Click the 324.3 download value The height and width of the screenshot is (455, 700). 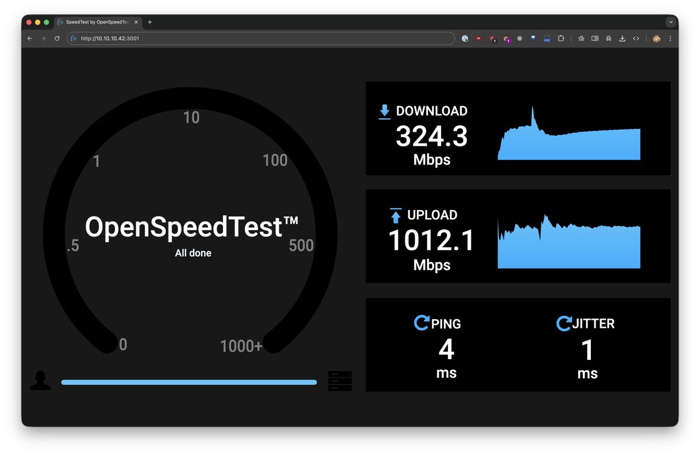[432, 137]
